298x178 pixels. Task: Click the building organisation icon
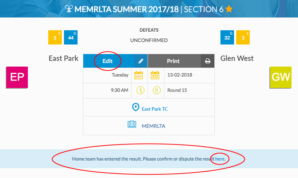tap(132, 124)
